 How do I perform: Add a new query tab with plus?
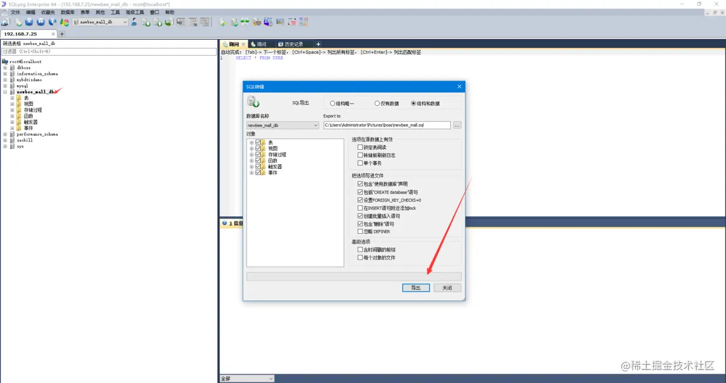point(319,44)
